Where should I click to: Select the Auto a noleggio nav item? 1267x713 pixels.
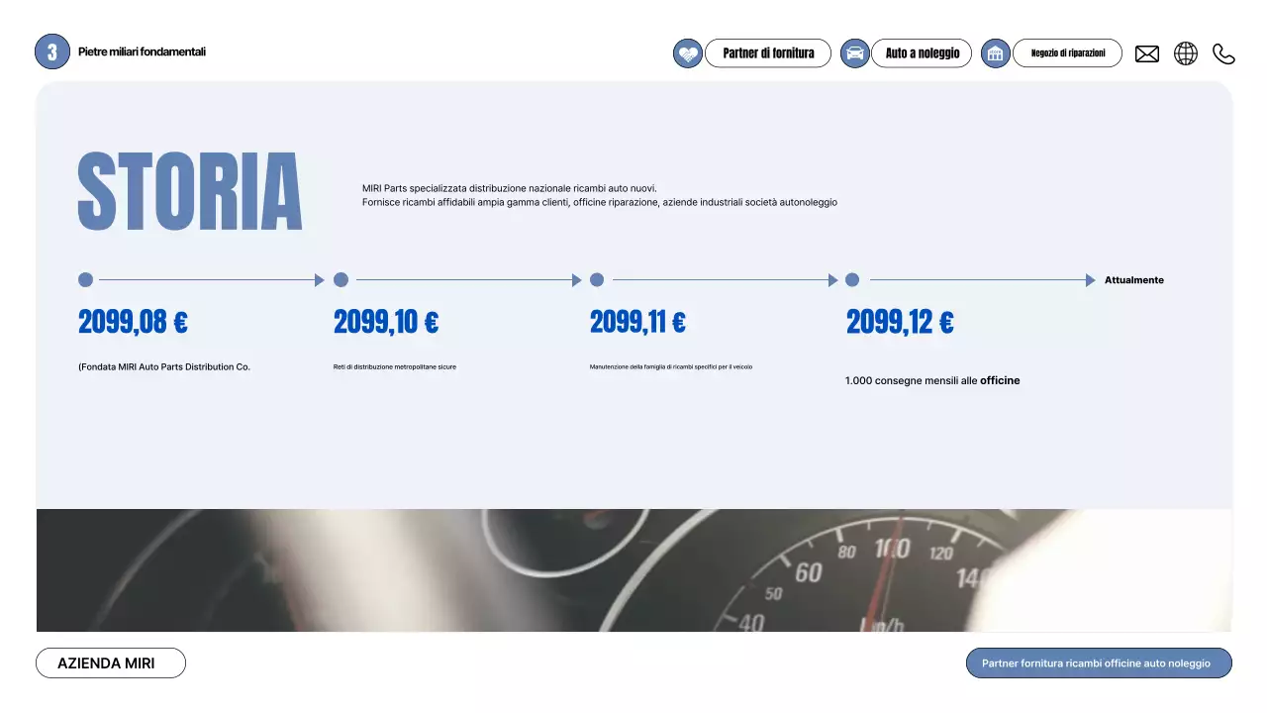[x=921, y=52]
